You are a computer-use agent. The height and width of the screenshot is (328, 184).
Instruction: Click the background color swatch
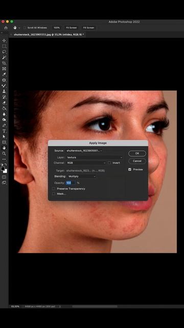(6, 171)
